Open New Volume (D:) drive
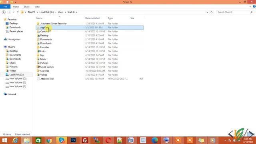256x144 pixels. (18, 78)
